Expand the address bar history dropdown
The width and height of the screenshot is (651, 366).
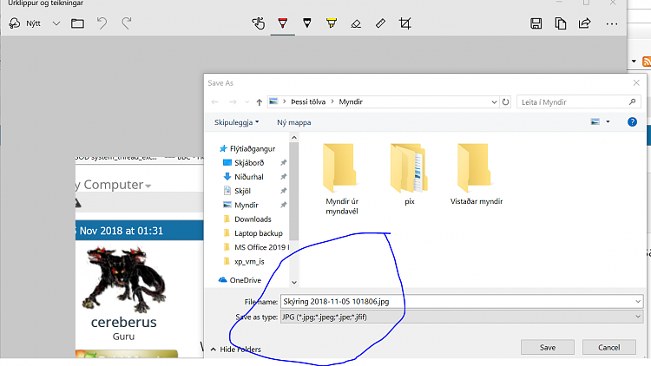click(x=494, y=102)
